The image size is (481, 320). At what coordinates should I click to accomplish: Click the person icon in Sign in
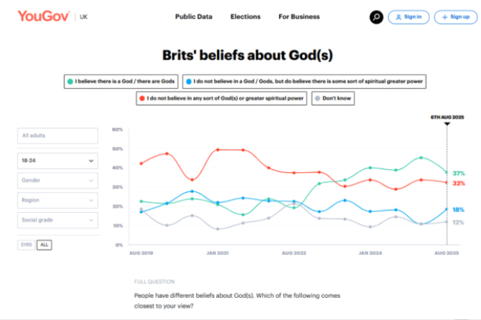pyautogui.click(x=398, y=16)
